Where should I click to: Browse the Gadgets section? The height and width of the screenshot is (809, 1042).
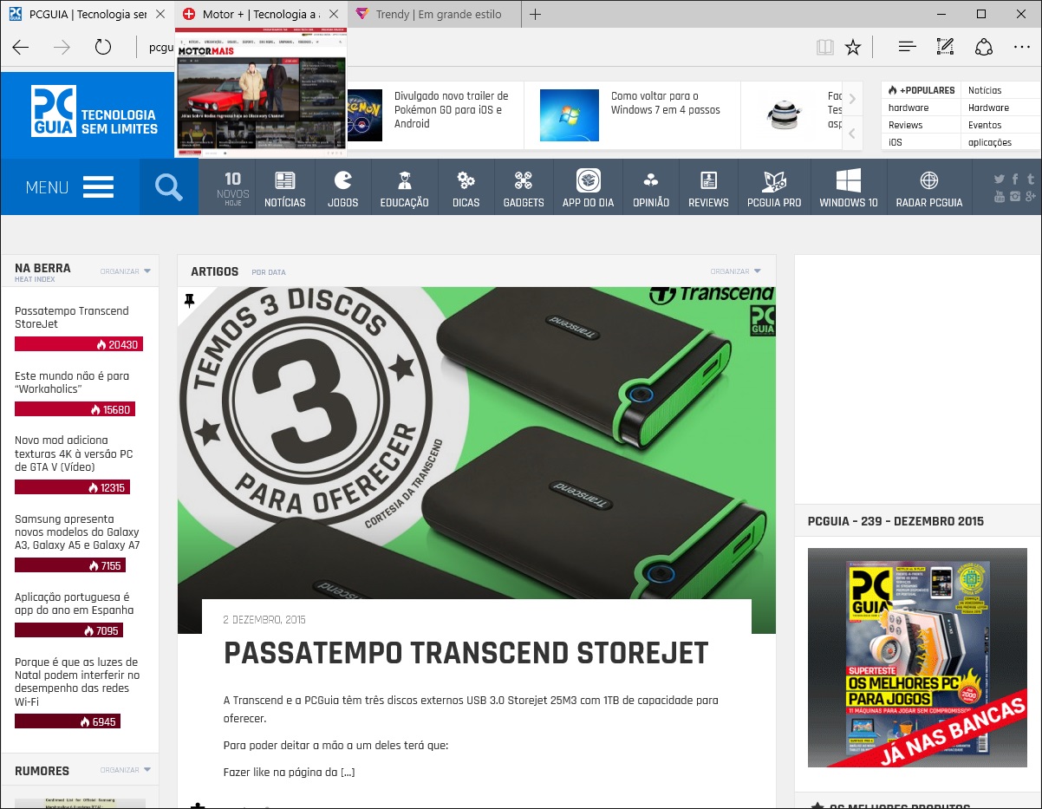[x=524, y=187]
